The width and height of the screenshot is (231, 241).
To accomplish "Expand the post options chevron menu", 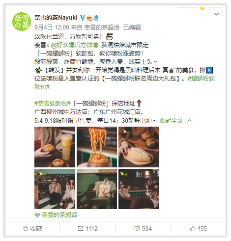I will (216, 14).
